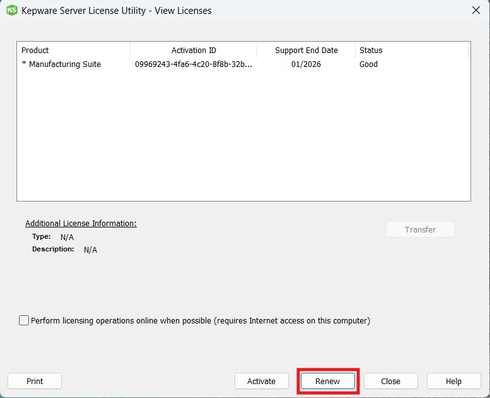The height and width of the screenshot is (398, 490).
Task: Enable performing licensing operations online checkbox
Action: 24,320
